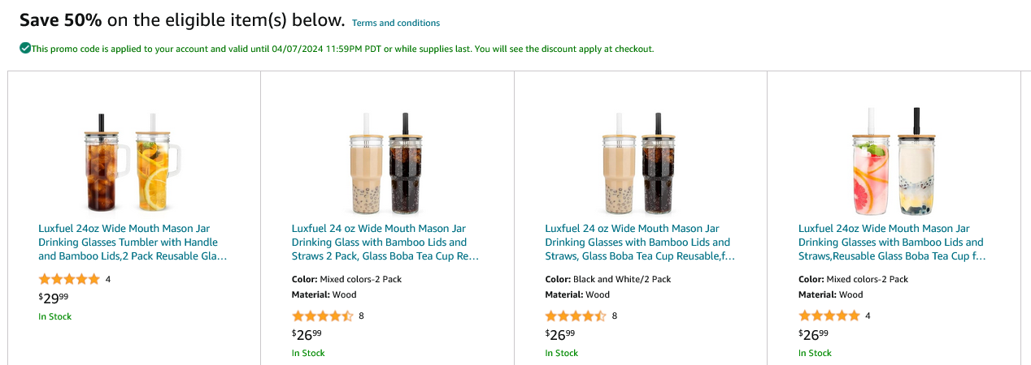The image size is (1031, 365).
Task: Open the image of the 'Straws 2 Pack' listing
Action: tap(387, 161)
